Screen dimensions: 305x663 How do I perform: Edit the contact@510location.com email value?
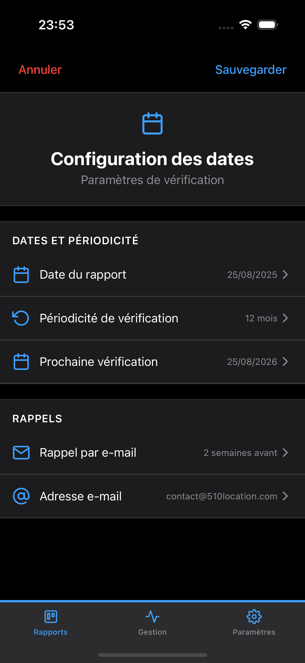(x=222, y=496)
